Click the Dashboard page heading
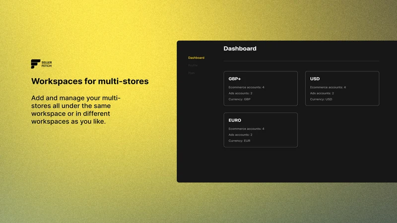Image resolution: width=397 pixels, height=223 pixels. pos(240,49)
